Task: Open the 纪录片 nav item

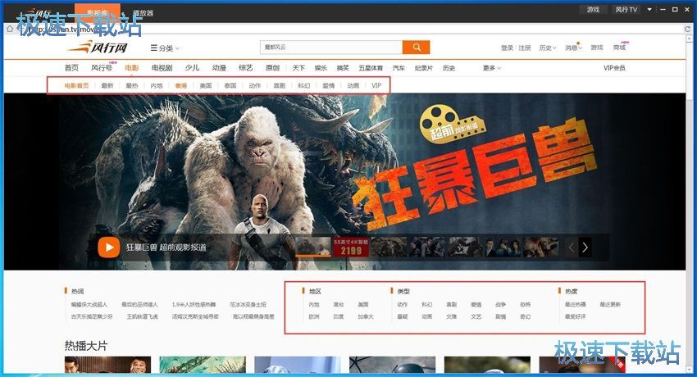Action: pyautogui.click(x=424, y=68)
